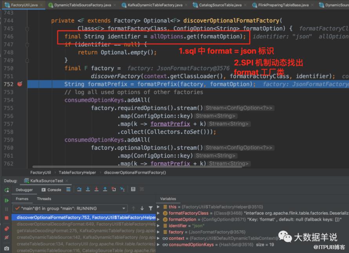Expand the 'this' variable node
Screen dimensions: 349x253
tap(158, 207)
